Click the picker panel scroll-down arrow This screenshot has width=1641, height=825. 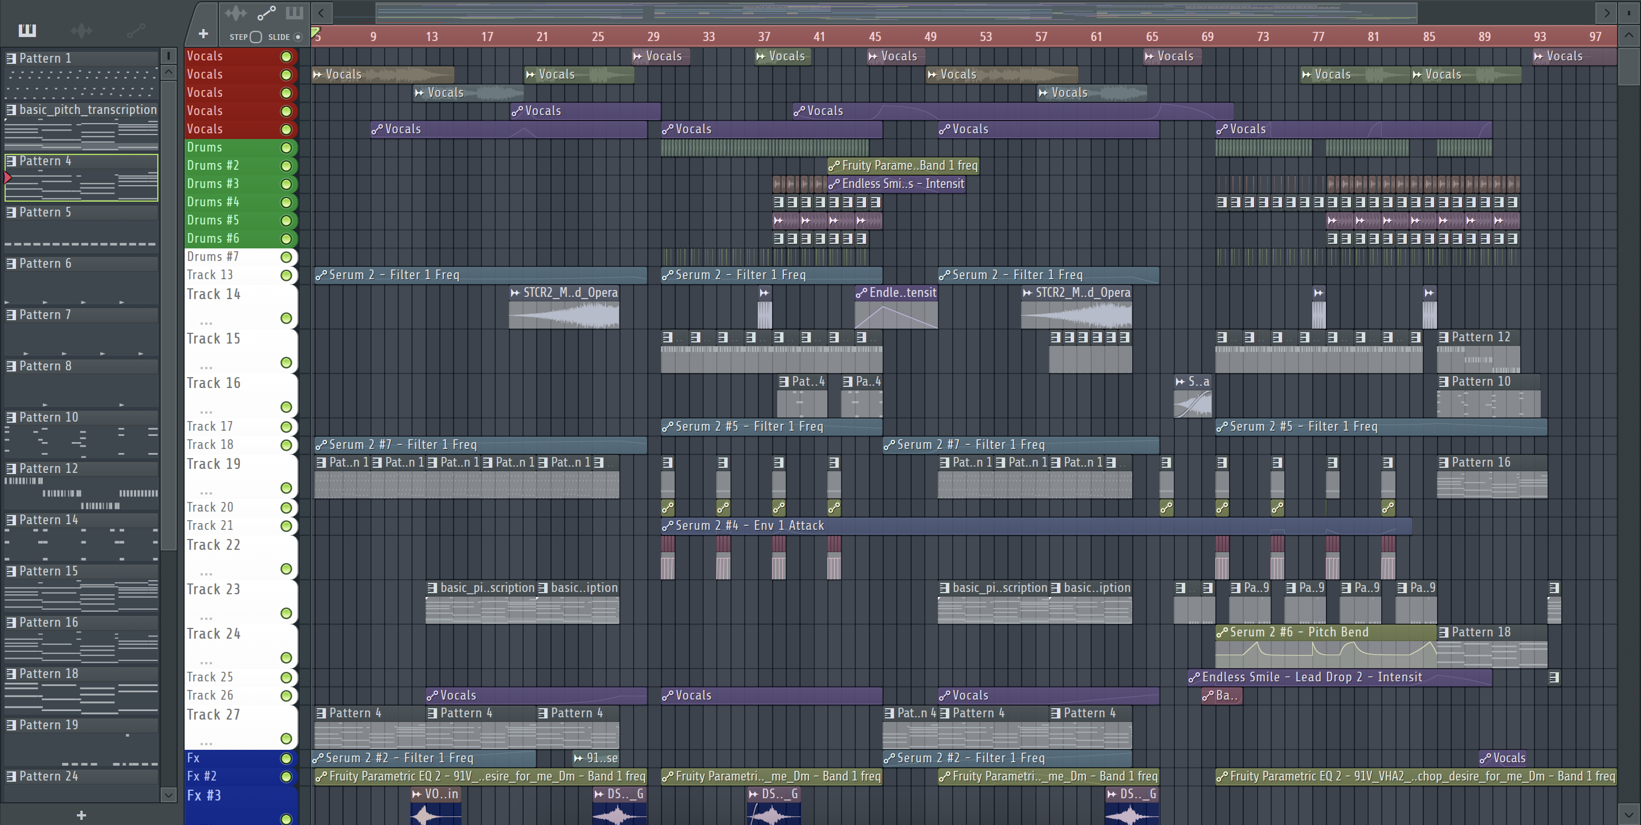[x=168, y=794]
